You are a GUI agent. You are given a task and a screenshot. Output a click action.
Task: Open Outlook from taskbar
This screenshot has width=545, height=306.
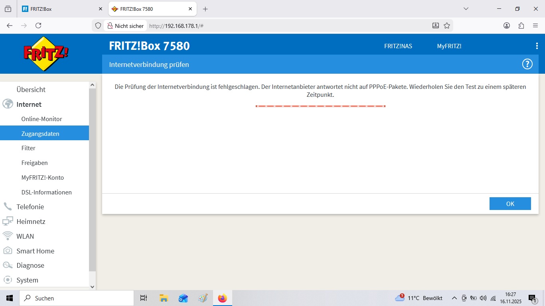coord(183,298)
